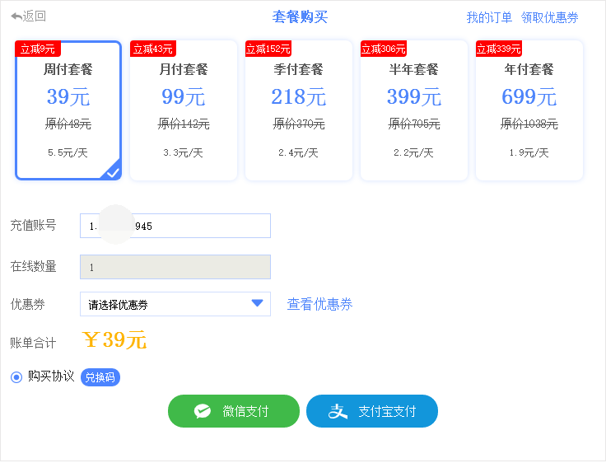
Task: Click the 在线数量 quantity field
Action: [175, 267]
